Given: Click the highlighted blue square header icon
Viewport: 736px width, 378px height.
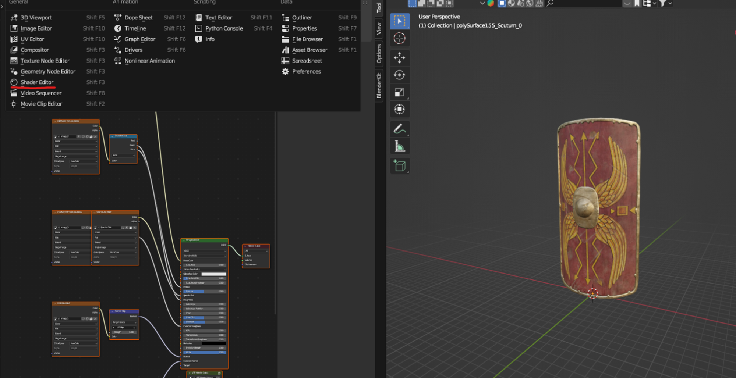Looking at the screenshot, I should coord(502,3).
